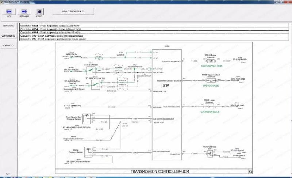Click the Exit button

pyautogui.click(x=8, y=174)
